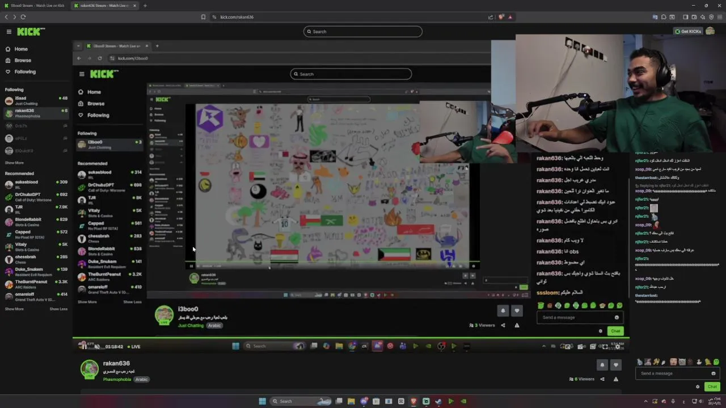Open omareloff's Grand Theft Auto stream

[x=36, y=297]
